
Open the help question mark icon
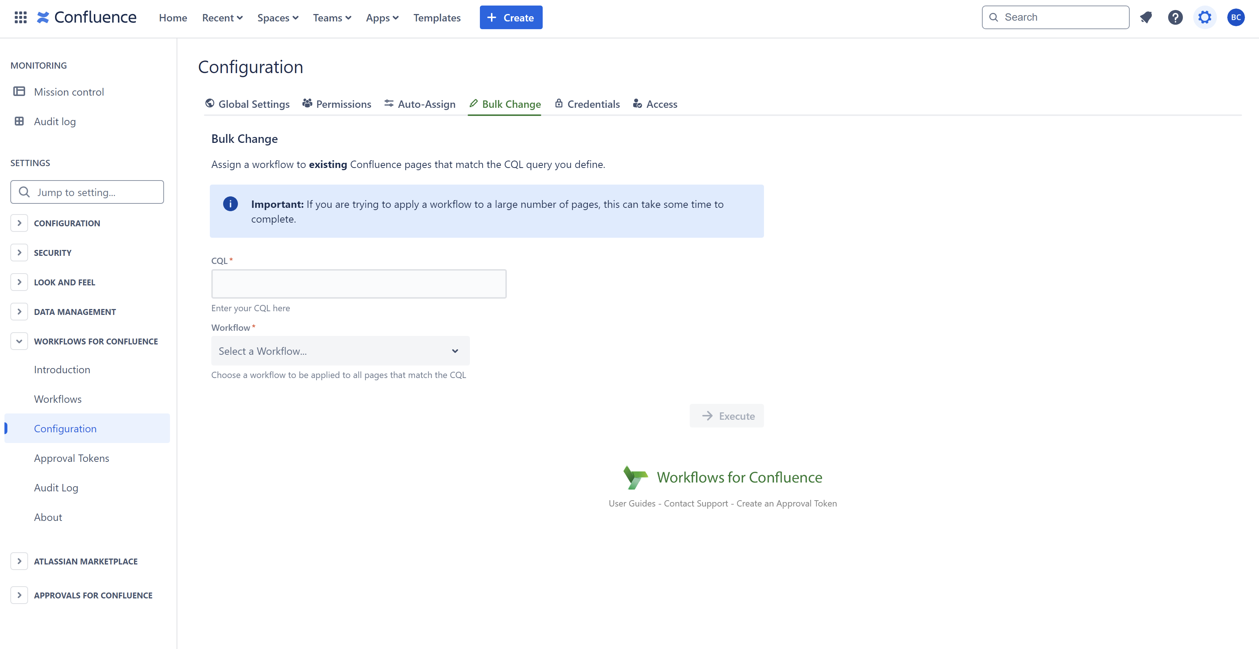tap(1175, 18)
